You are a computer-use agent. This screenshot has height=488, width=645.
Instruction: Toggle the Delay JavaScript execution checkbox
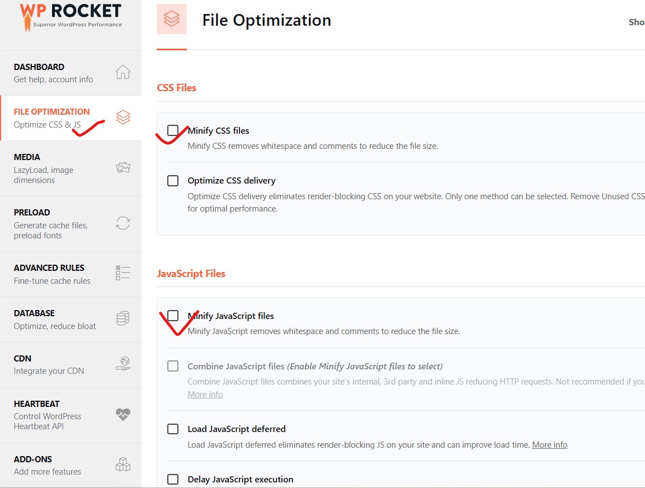pyautogui.click(x=173, y=480)
